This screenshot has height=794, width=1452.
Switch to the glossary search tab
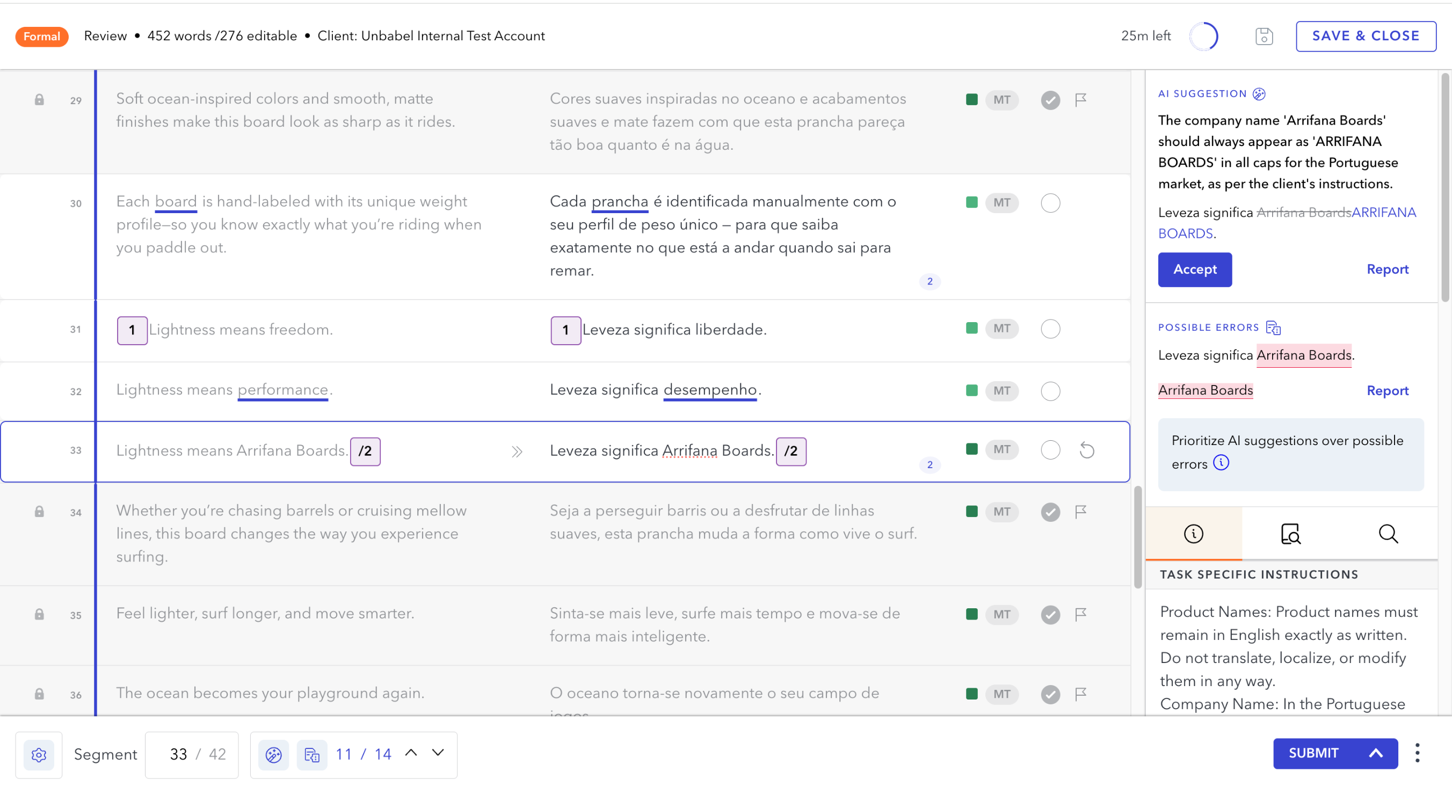point(1290,534)
